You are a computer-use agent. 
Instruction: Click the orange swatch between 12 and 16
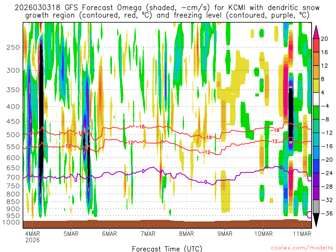[x=316, y=59]
